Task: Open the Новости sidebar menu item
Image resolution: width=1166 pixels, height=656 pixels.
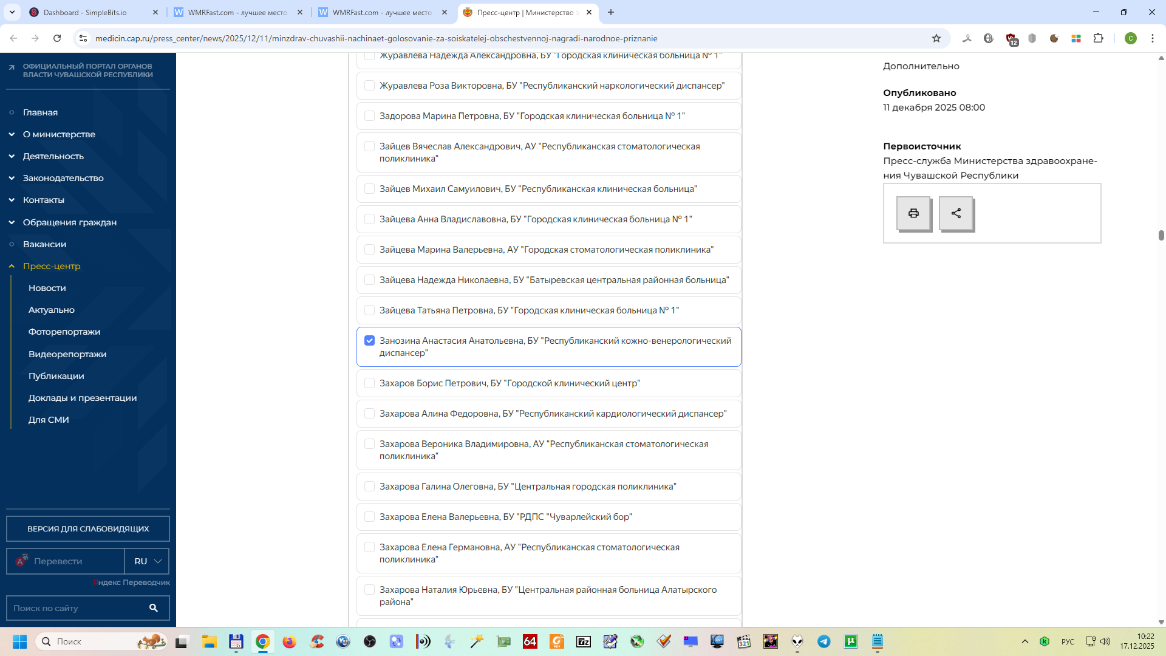Action: (47, 288)
